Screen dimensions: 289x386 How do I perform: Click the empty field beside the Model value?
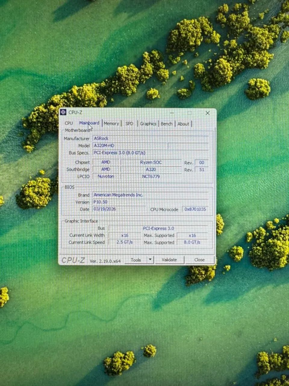point(188,146)
